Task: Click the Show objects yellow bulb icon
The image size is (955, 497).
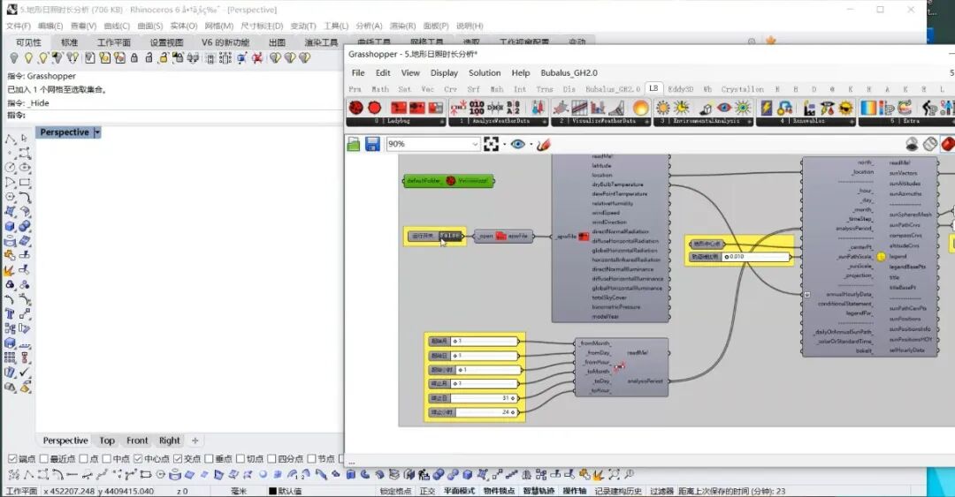Action: [x=28, y=57]
